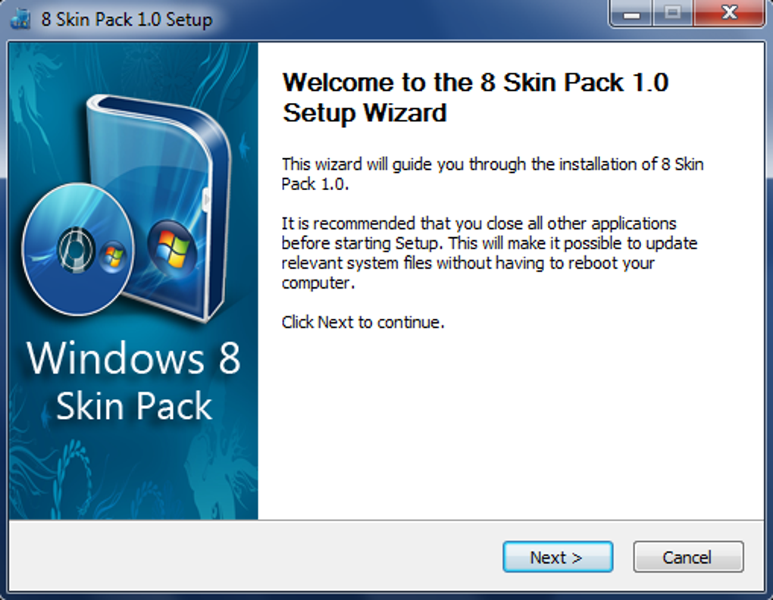The height and width of the screenshot is (600, 773).
Task: Cancel the 8 Skin Pack setup
Action: pos(688,557)
